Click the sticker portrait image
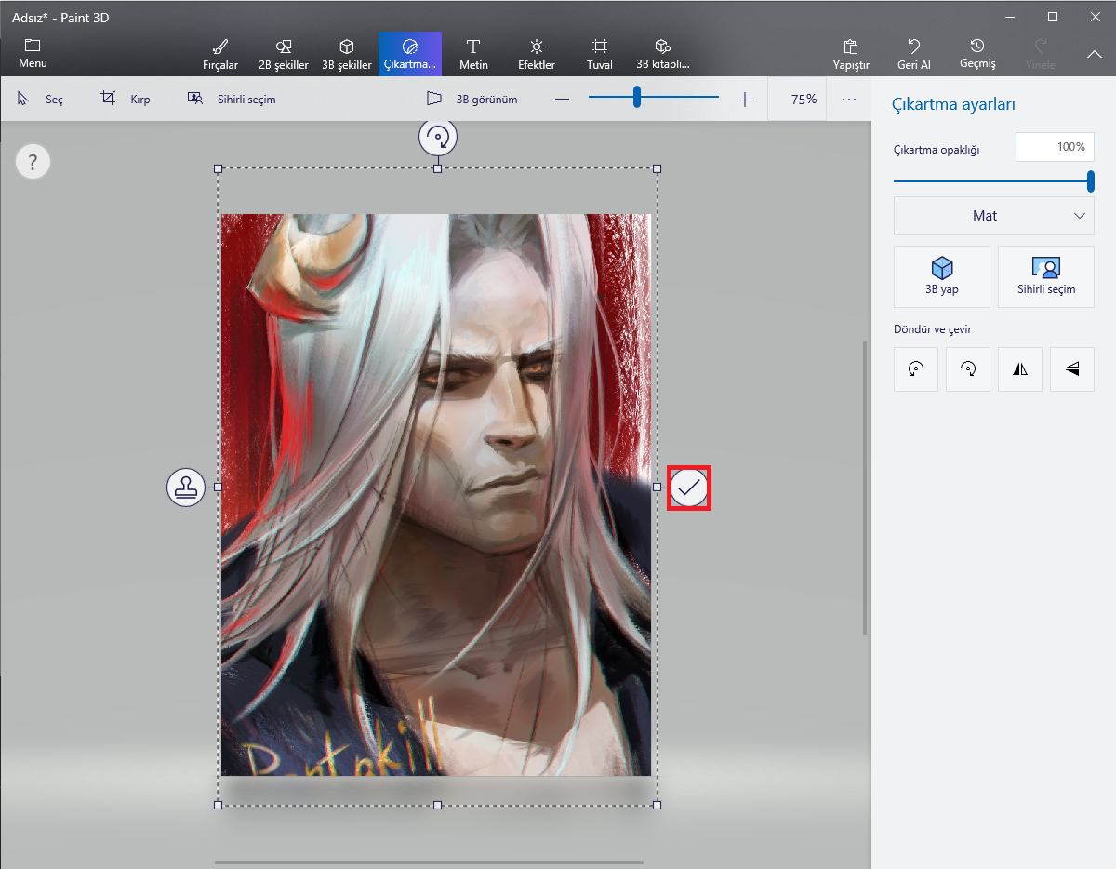The image size is (1116, 869). pos(436,495)
